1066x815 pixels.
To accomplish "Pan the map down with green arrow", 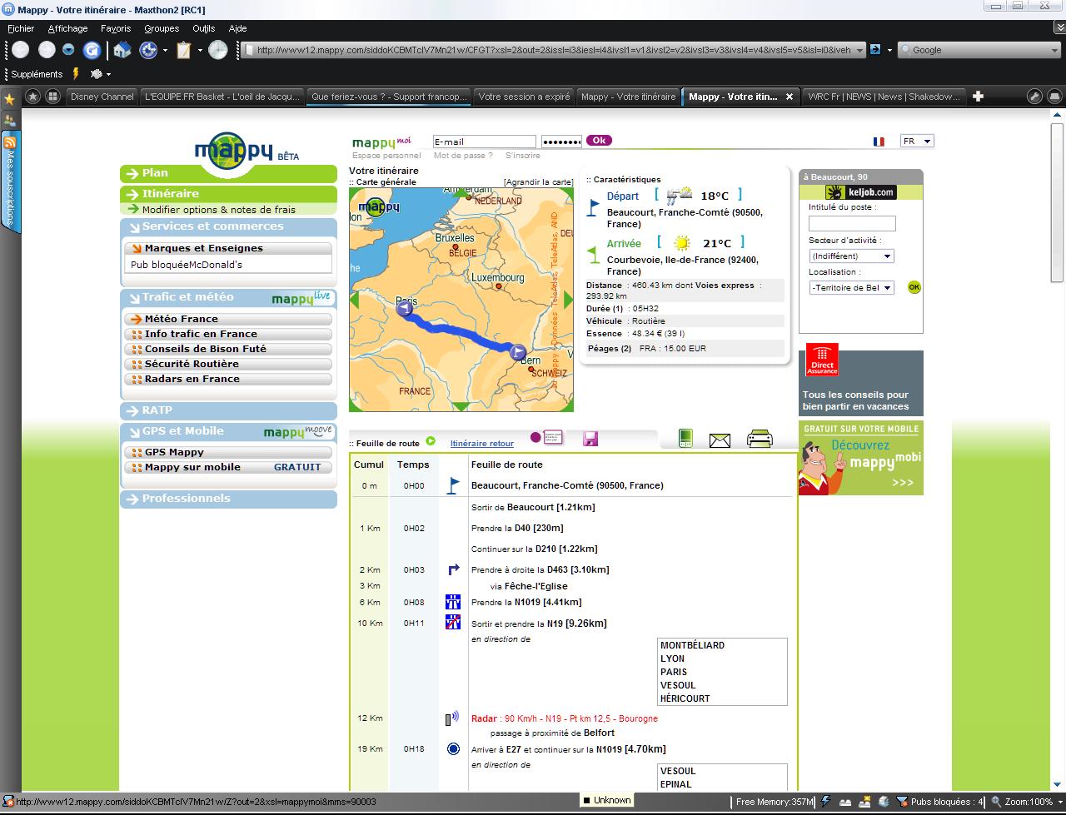I will tap(461, 406).
